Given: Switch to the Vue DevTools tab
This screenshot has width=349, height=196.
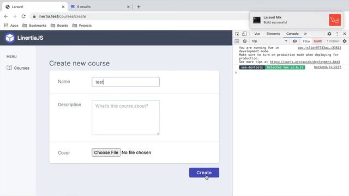Looking at the screenshot, I should pyautogui.click(x=257, y=34).
